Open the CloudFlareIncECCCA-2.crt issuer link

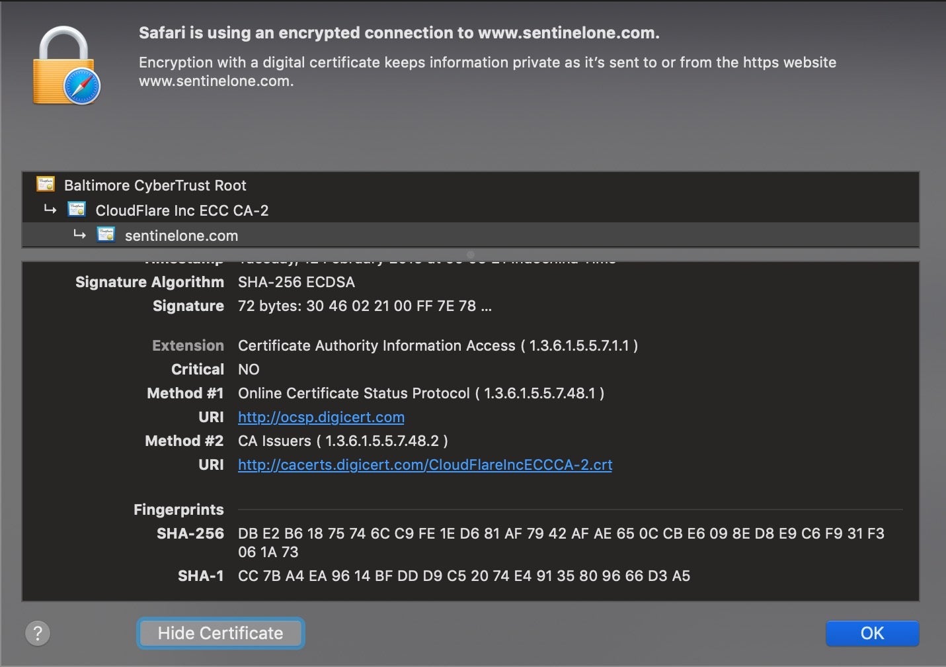[x=425, y=465]
